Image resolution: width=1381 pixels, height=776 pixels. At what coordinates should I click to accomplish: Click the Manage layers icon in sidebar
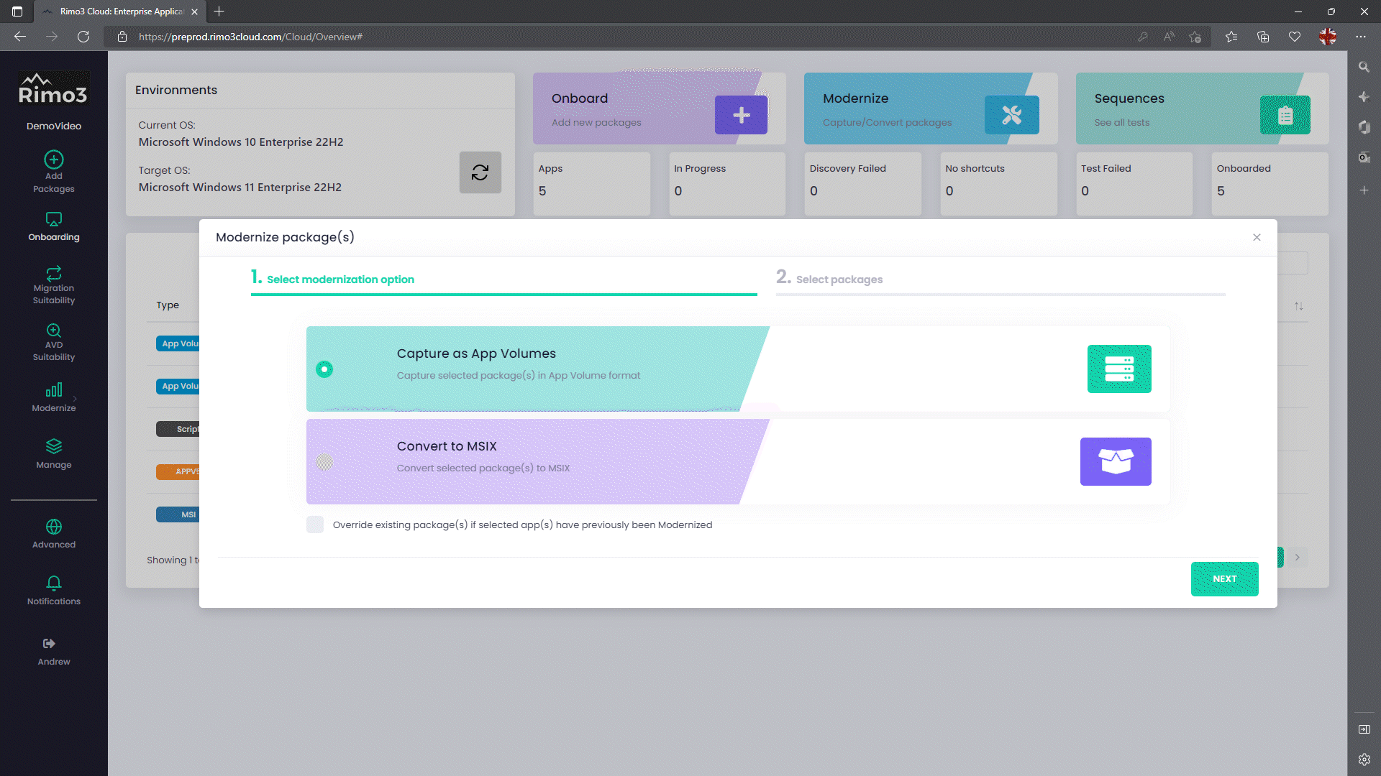[x=54, y=446]
